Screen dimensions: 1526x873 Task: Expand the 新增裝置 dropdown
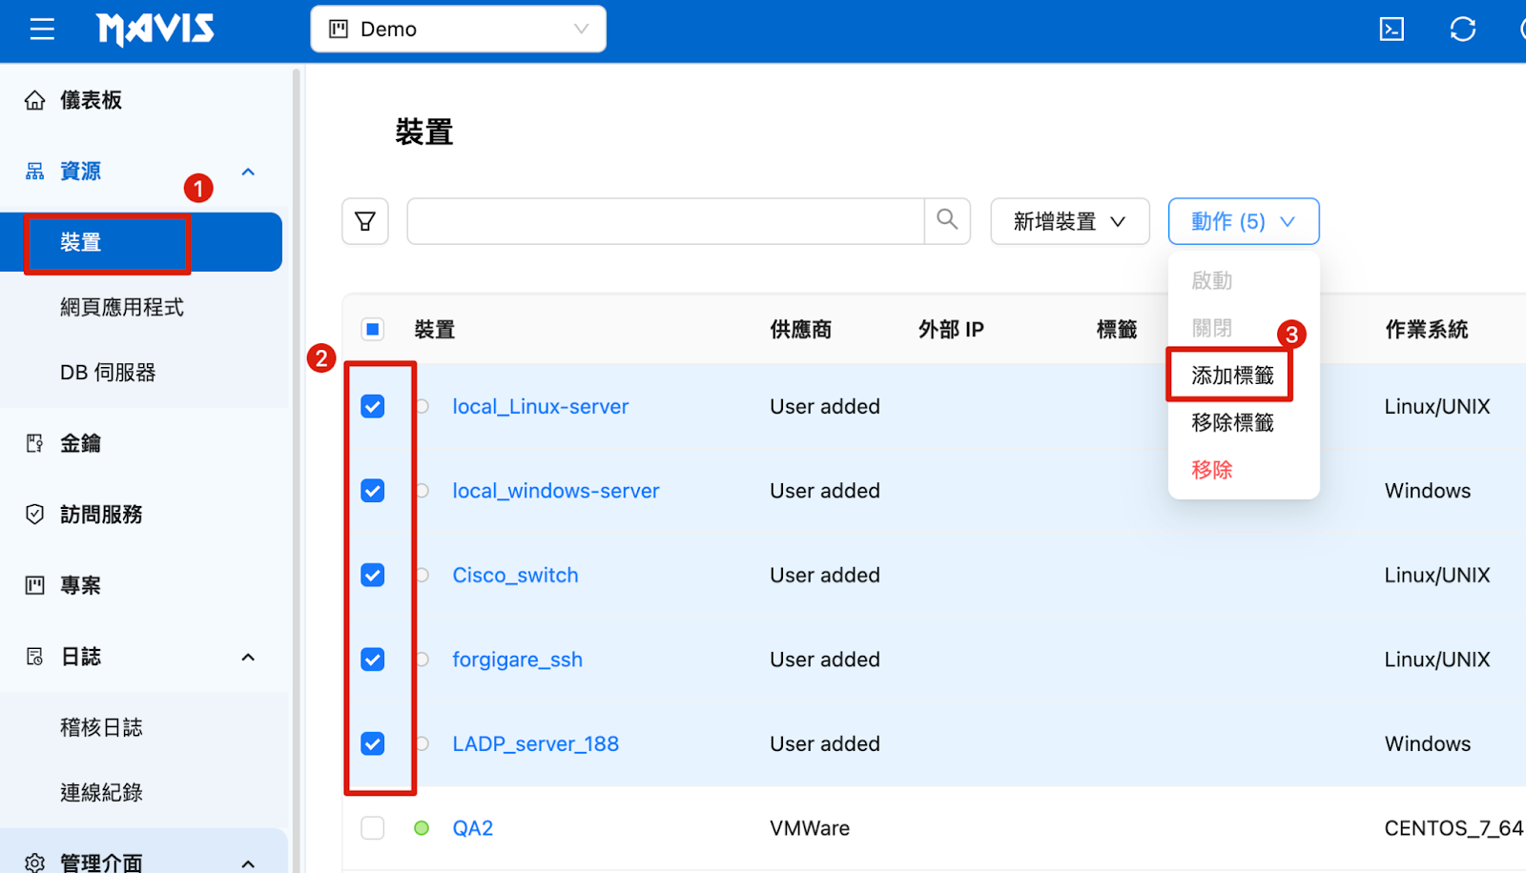pyautogui.click(x=1069, y=221)
